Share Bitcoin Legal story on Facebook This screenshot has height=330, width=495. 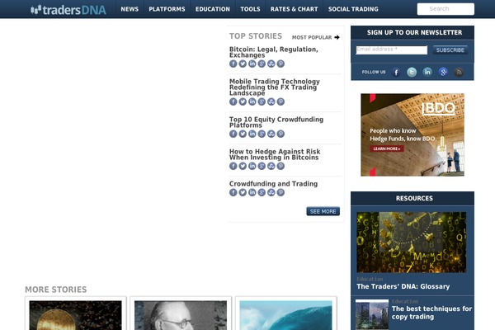coord(233,64)
